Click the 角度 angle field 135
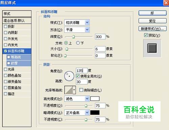Viewport: 169px width, 130px height. tap(81, 71)
